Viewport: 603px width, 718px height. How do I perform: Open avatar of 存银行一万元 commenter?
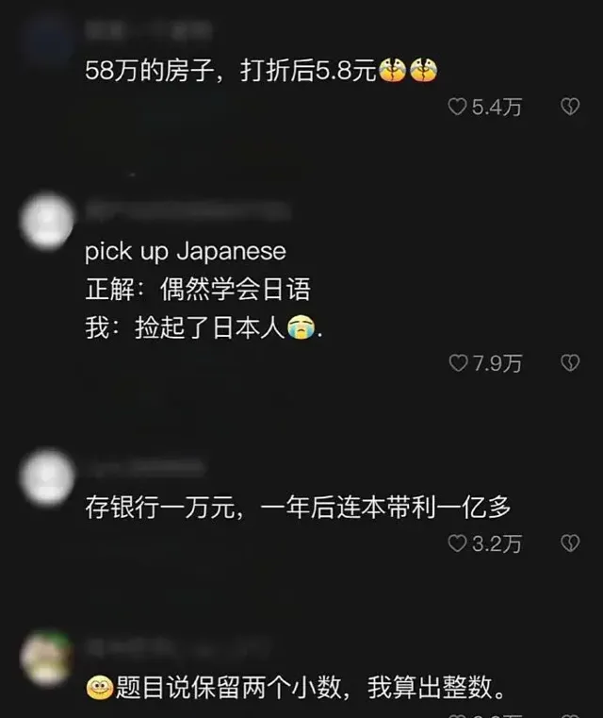pos(46,477)
